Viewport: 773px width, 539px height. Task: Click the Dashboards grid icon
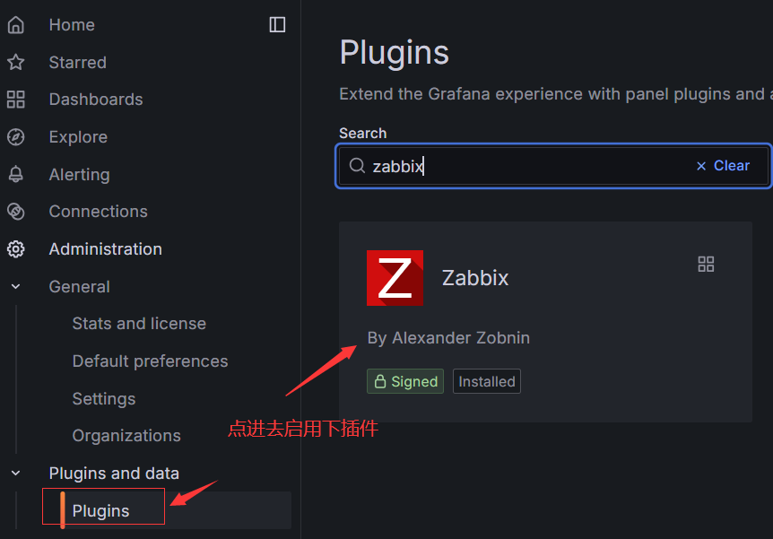click(15, 100)
